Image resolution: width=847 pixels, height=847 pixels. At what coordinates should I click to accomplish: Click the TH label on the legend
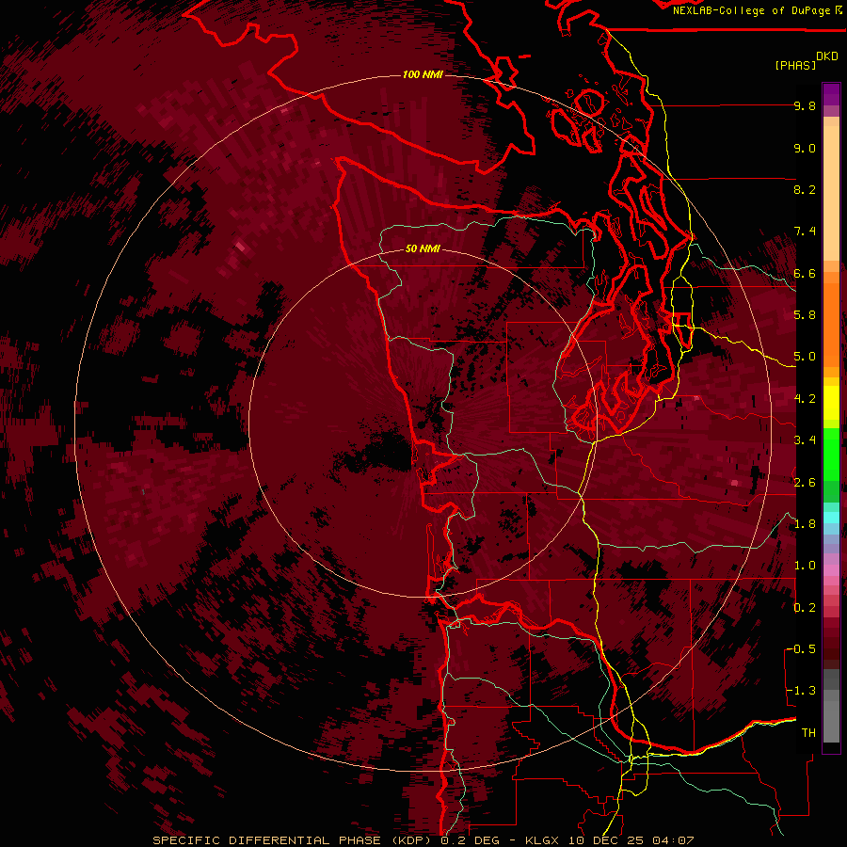[x=808, y=733]
